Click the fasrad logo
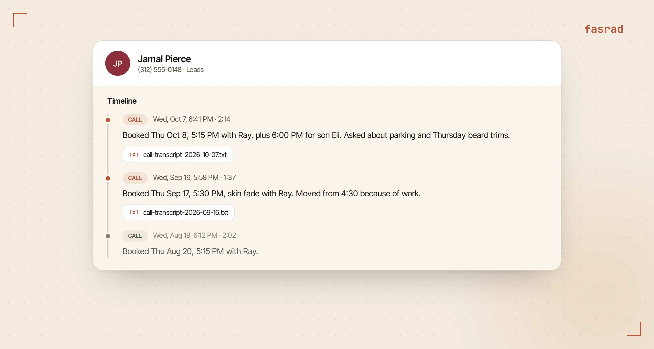 pos(604,29)
